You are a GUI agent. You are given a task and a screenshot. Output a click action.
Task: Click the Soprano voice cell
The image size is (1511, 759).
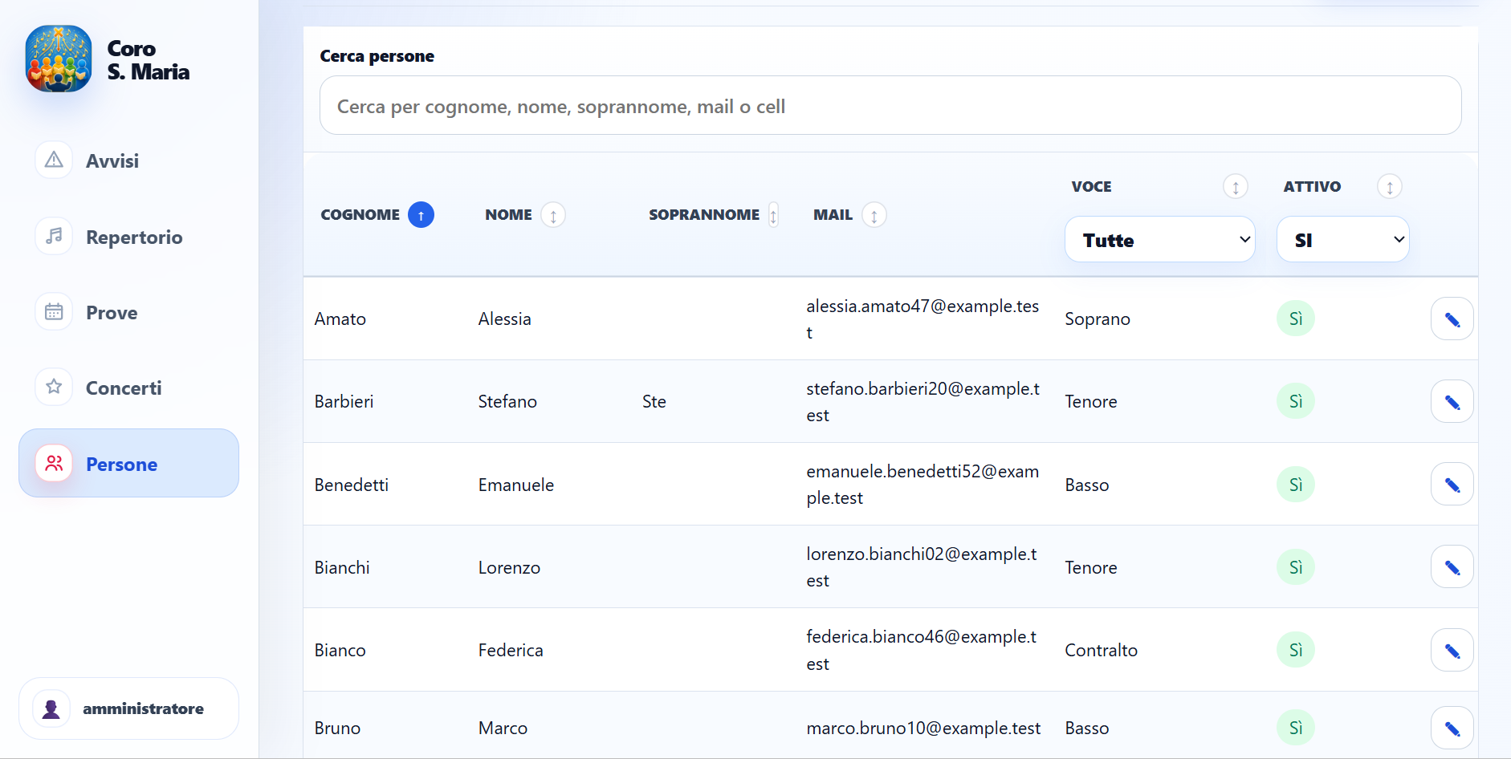[x=1098, y=319]
